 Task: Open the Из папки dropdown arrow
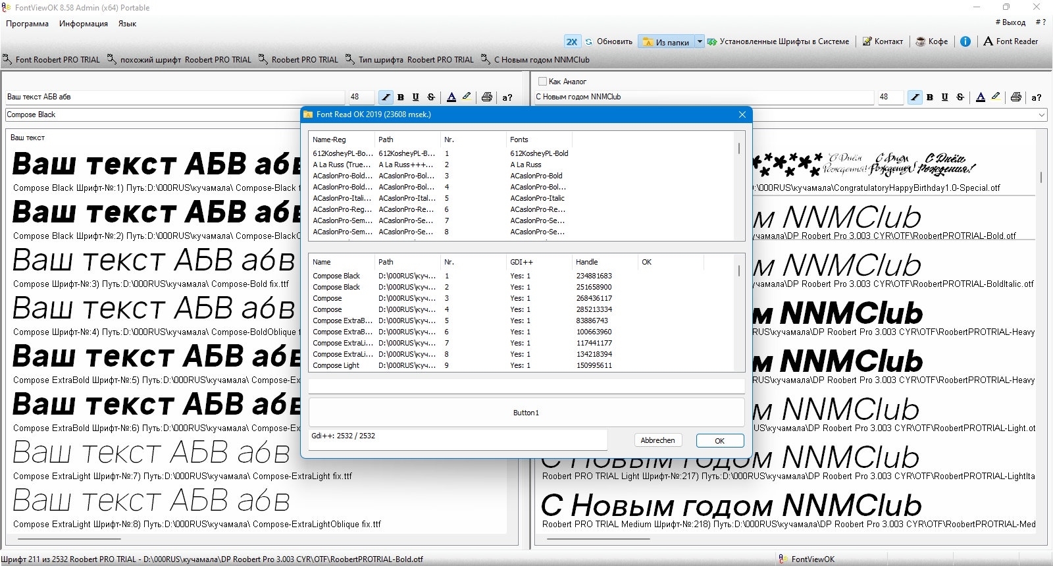(x=700, y=41)
